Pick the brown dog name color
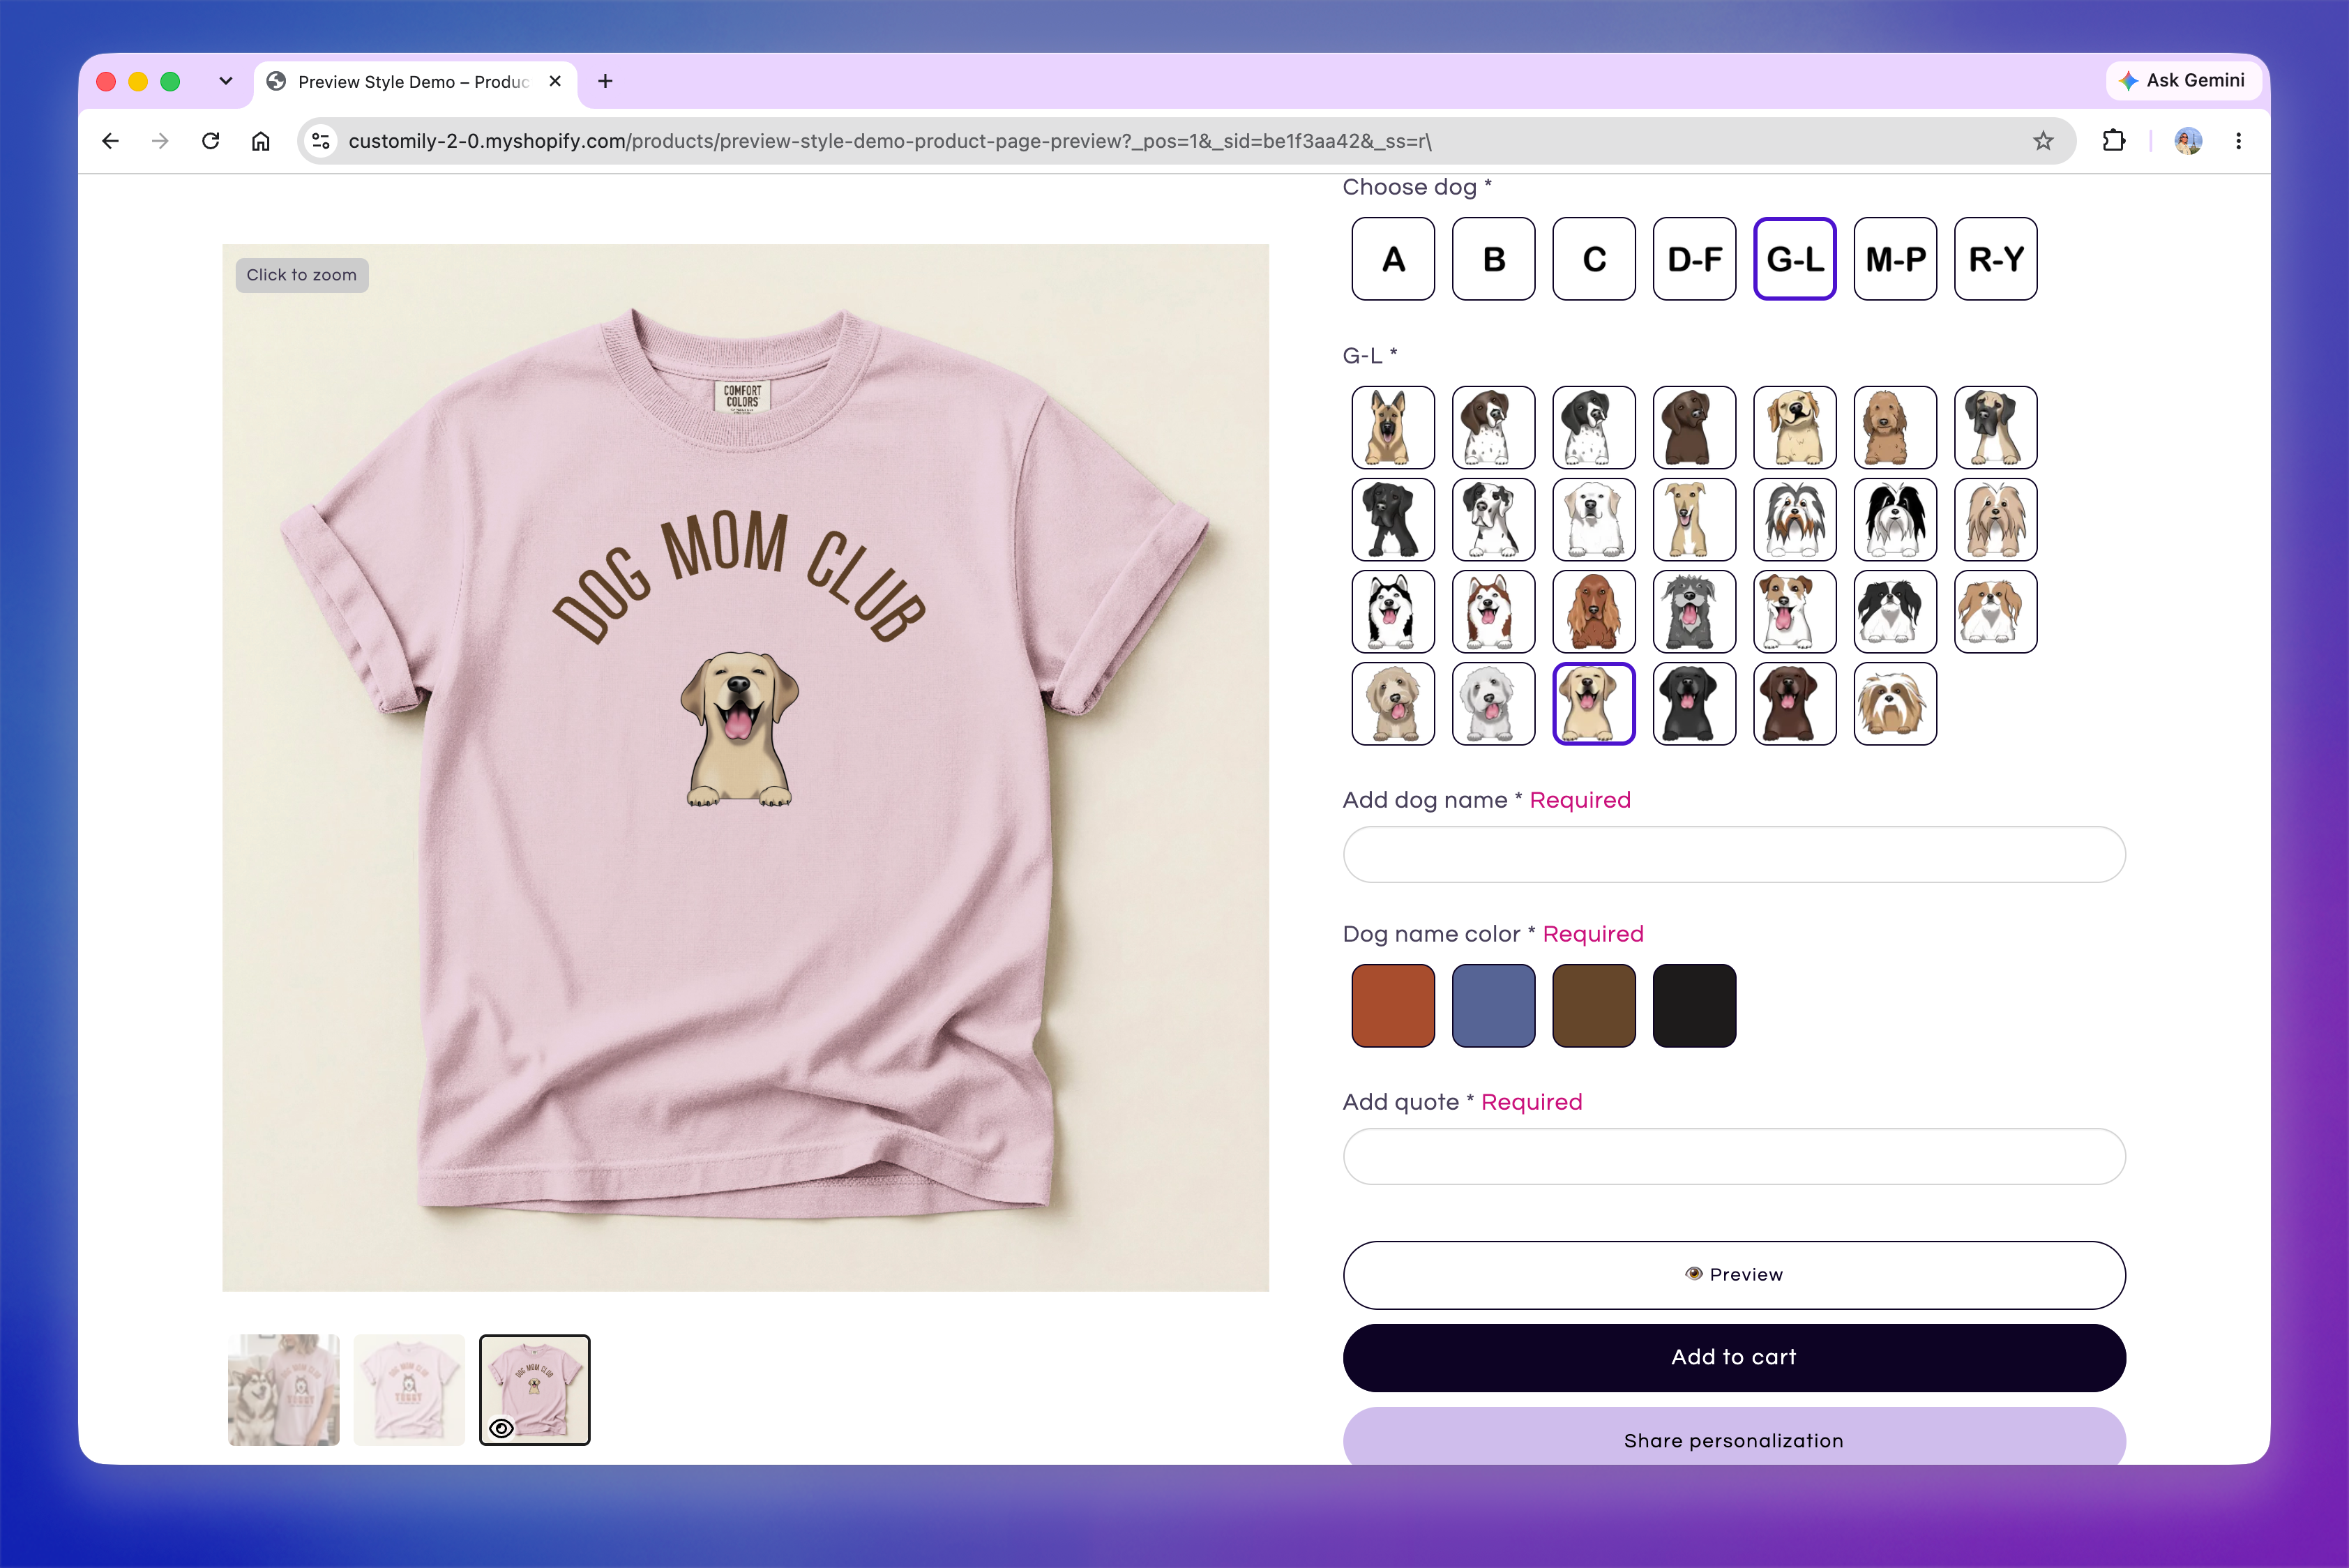 1594,1006
